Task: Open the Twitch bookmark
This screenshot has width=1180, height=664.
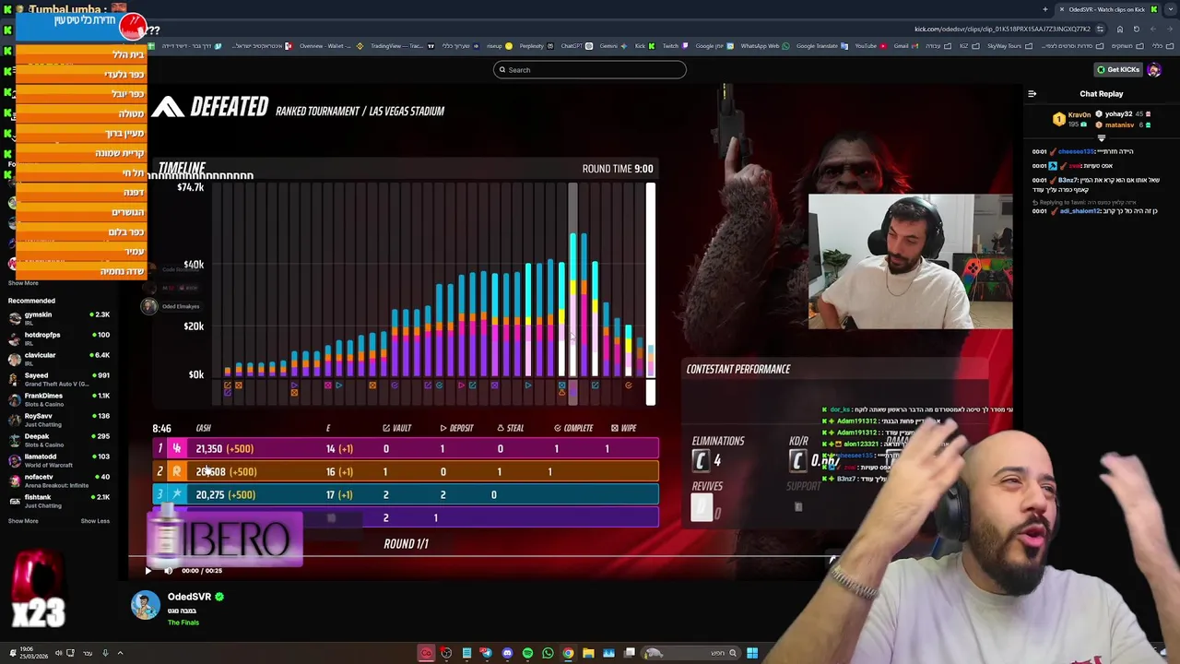Action: (x=670, y=46)
